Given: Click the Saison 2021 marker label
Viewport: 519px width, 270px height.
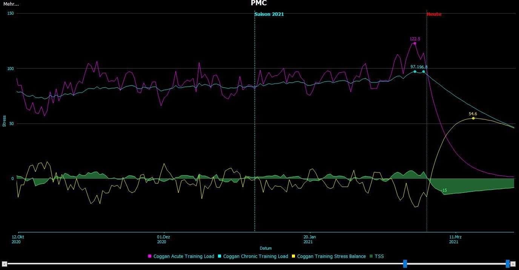Looking at the screenshot, I should (269, 14).
